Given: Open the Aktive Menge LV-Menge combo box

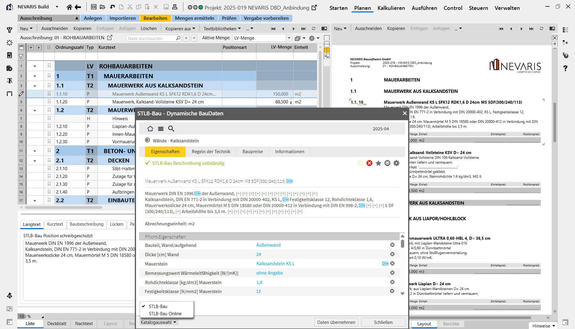Looking at the screenshot, I should point(262,38).
